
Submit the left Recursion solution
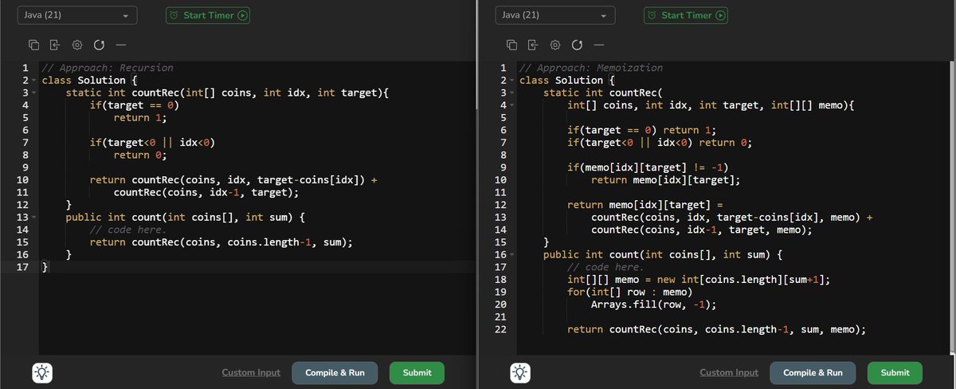pyautogui.click(x=417, y=372)
